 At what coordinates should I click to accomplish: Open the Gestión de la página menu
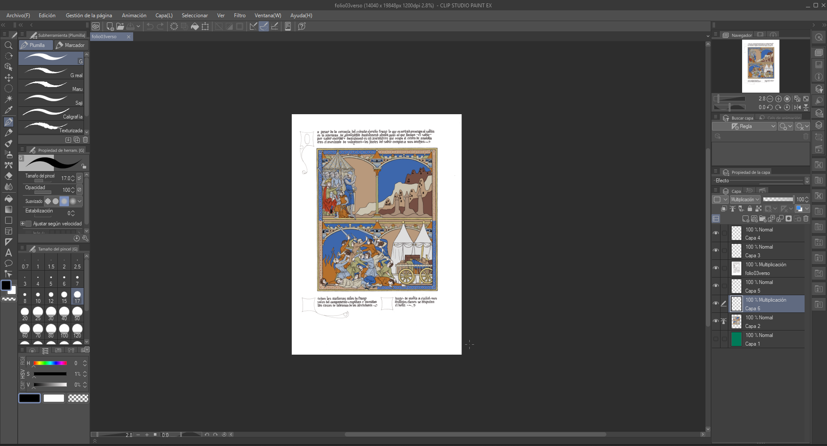pos(89,16)
